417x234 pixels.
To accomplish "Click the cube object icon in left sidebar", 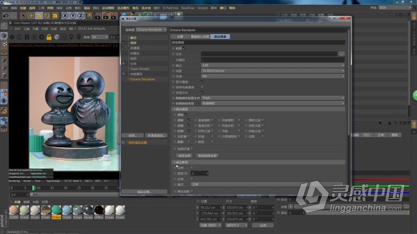I will coord(4,35).
